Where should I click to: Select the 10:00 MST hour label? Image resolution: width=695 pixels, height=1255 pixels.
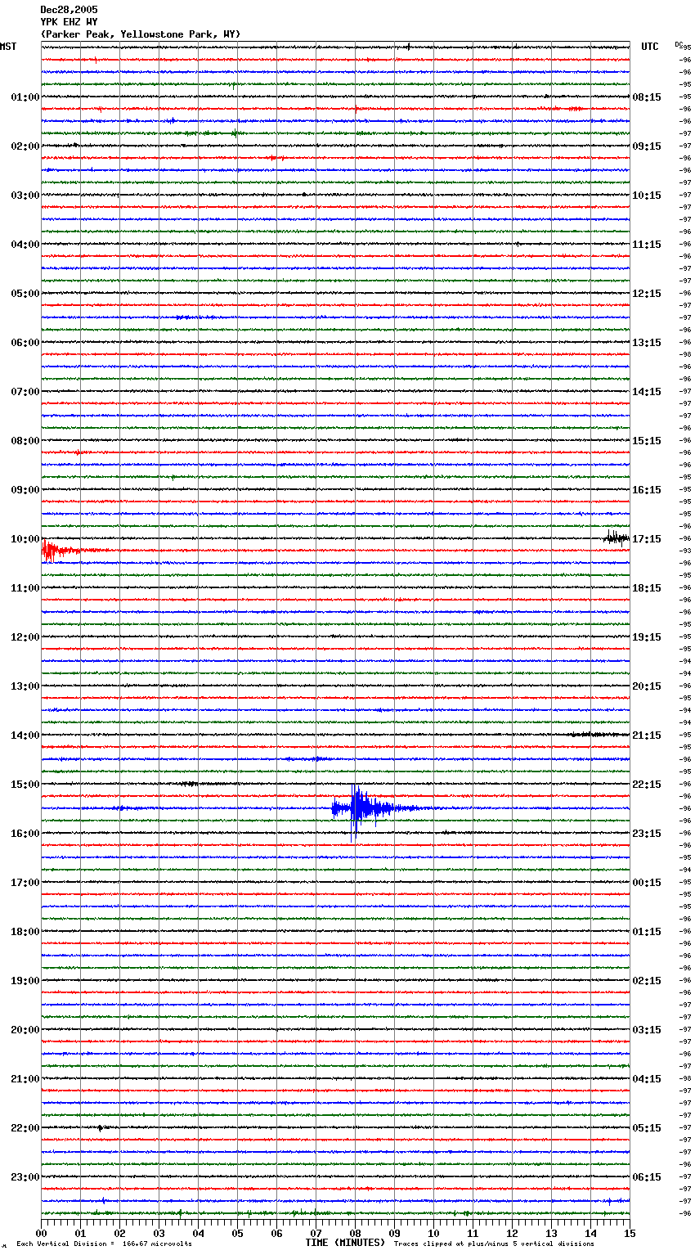pyautogui.click(x=25, y=539)
